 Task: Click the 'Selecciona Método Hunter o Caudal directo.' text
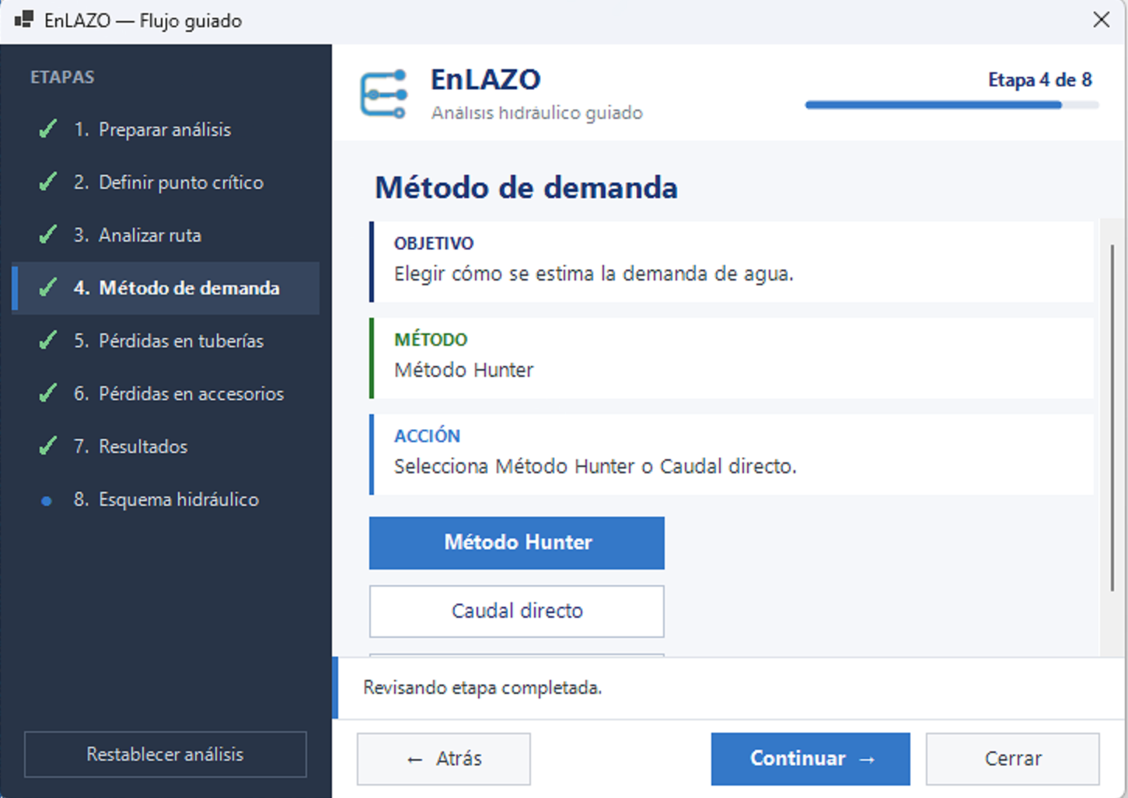(595, 466)
